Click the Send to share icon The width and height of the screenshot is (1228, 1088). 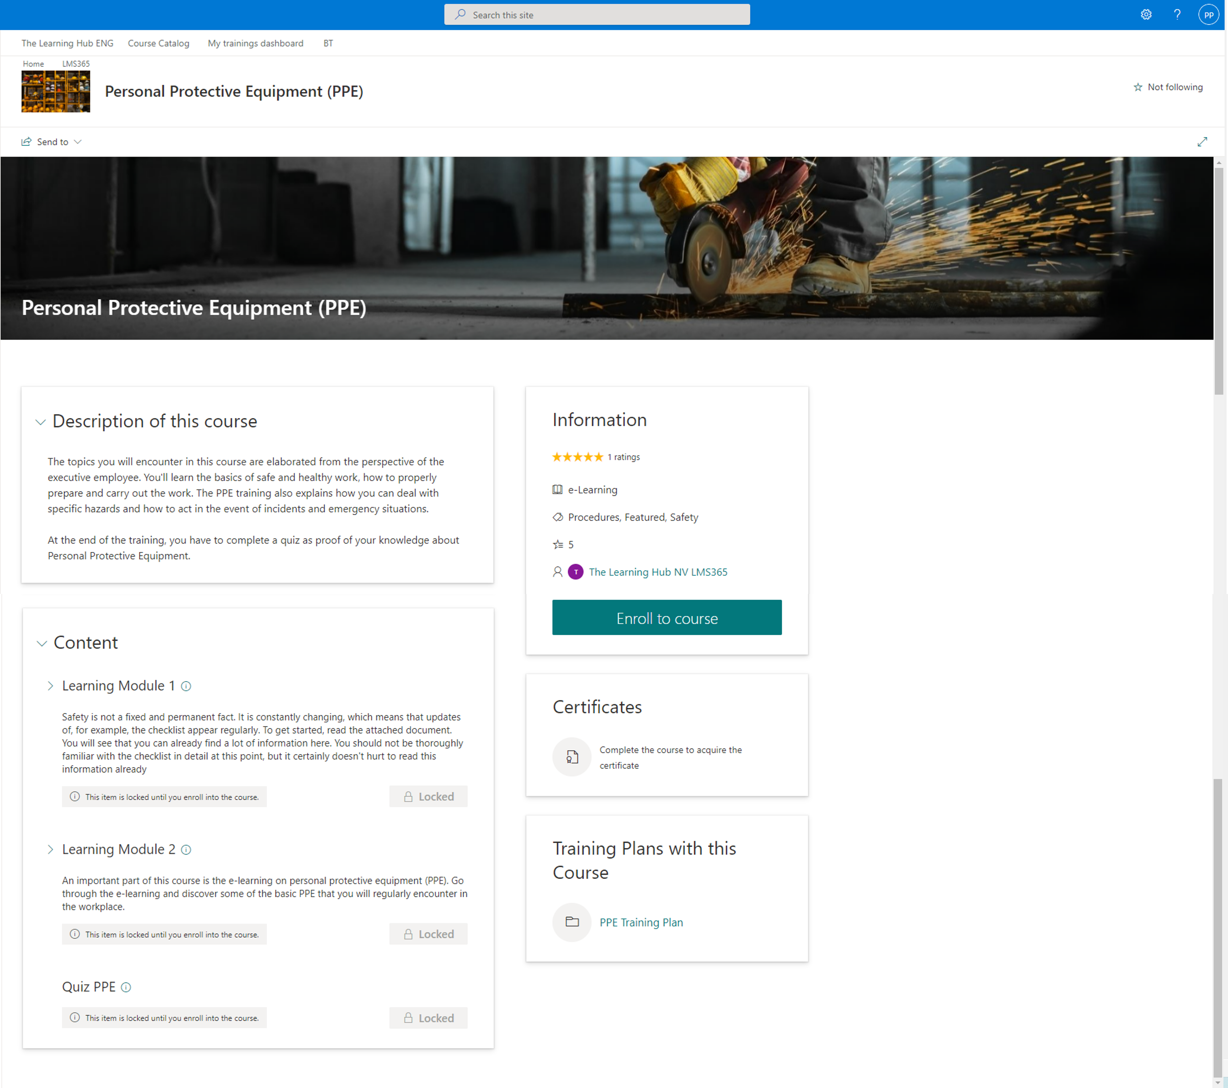click(x=26, y=142)
